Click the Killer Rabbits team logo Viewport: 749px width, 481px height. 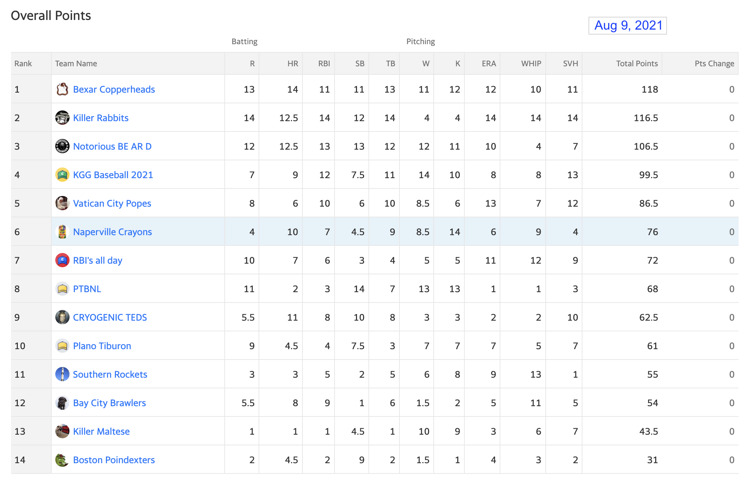coord(62,118)
